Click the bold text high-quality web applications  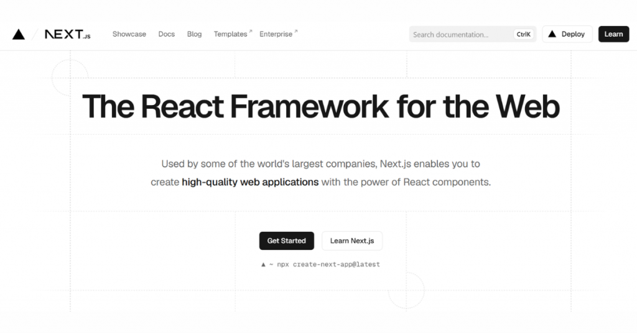click(250, 182)
